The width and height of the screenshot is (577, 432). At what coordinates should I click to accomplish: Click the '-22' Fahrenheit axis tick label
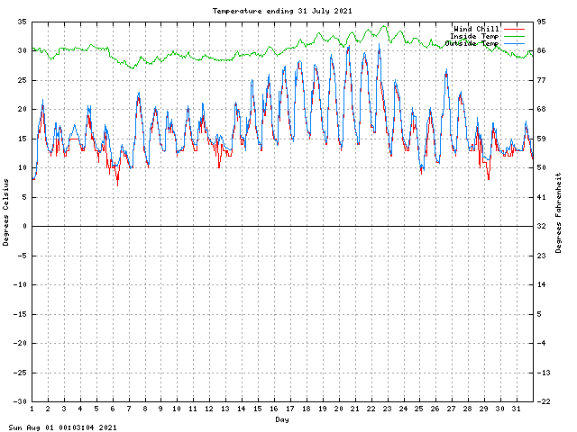pos(544,401)
